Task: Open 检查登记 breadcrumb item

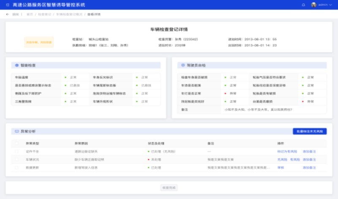Action: point(44,14)
